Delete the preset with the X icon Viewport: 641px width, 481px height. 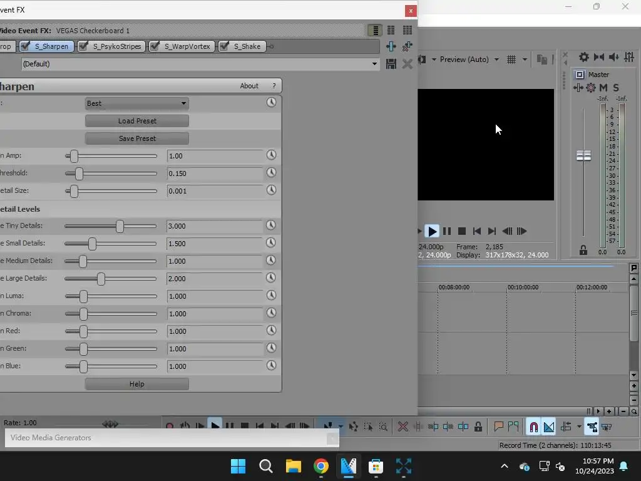click(x=407, y=64)
